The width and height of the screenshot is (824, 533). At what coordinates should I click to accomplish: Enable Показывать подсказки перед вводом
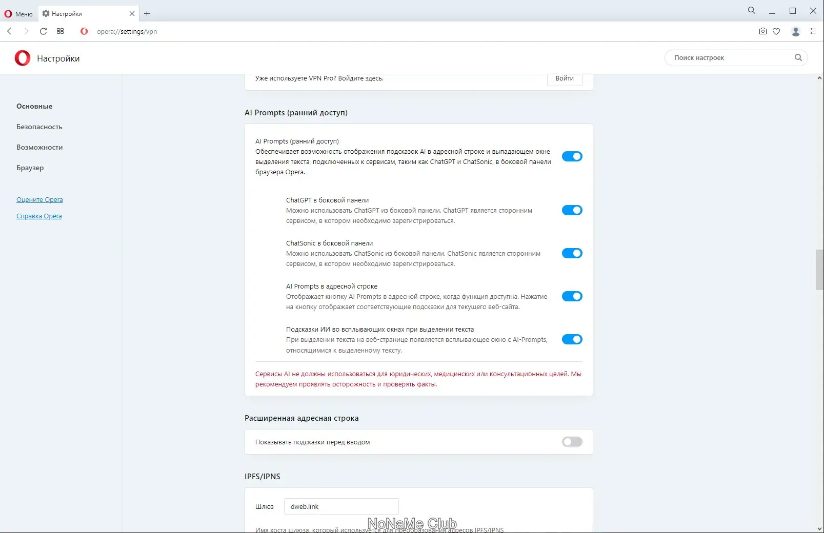pos(572,441)
